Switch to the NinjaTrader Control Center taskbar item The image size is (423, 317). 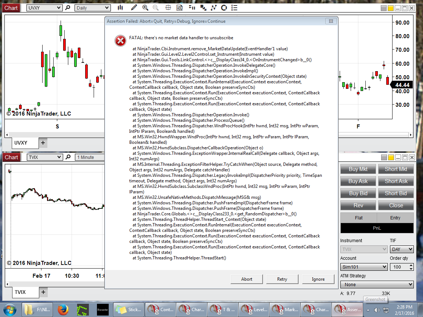pos(160,310)
